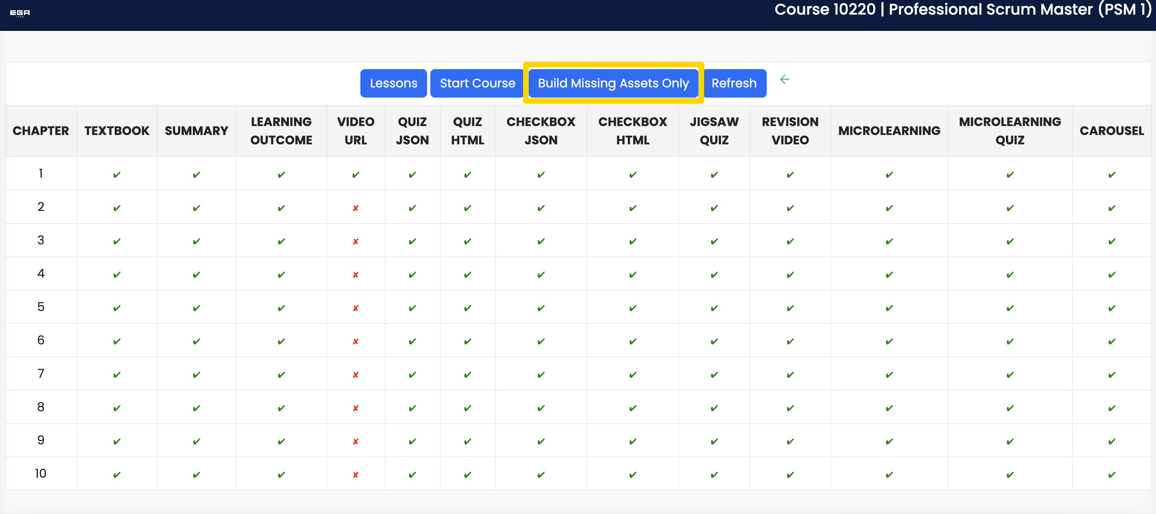Click chapter 1 textbook checkmark
The image size is (1156, 514).
[117, 175]
